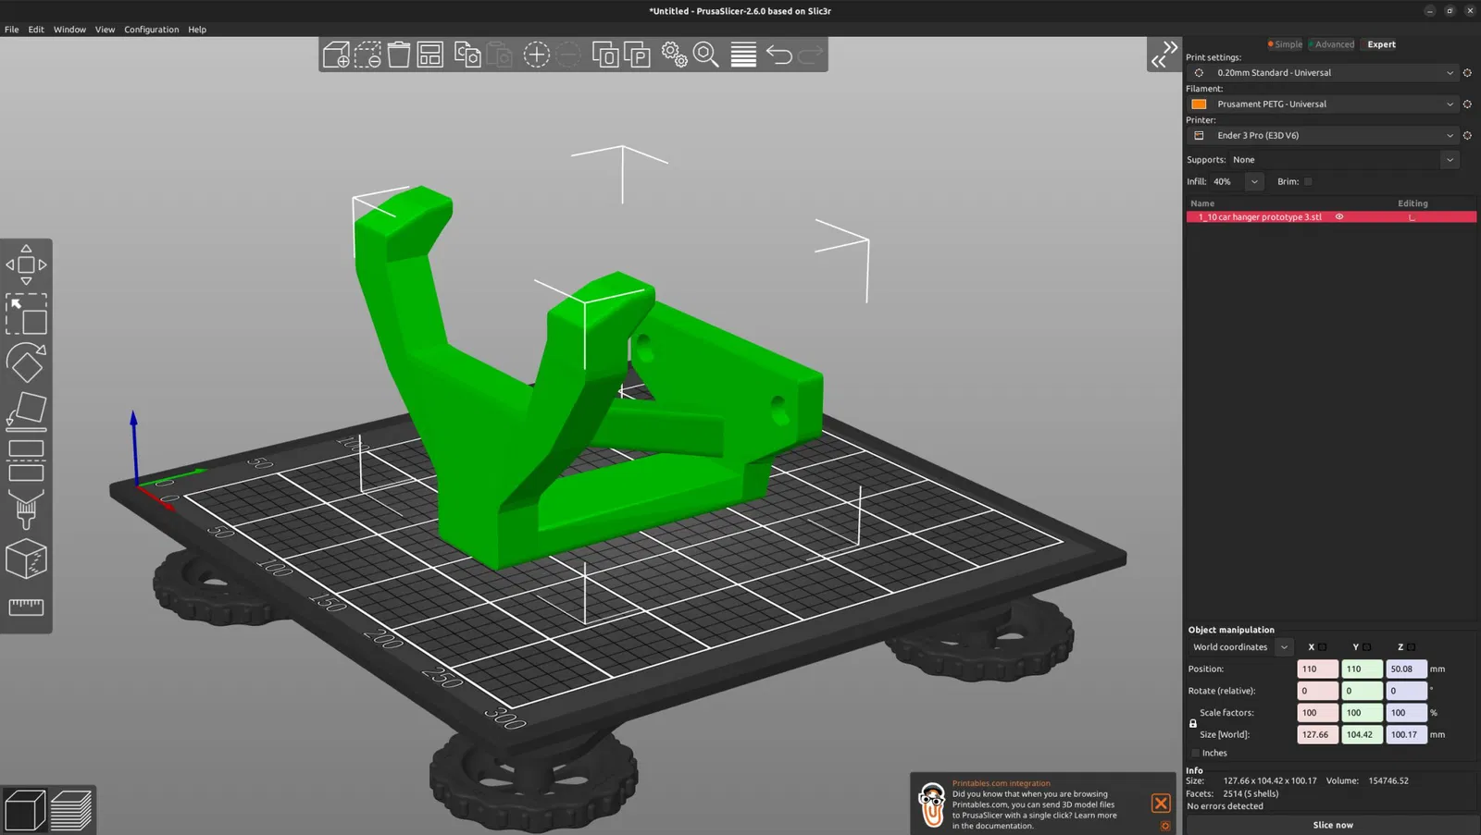Hide the car hanger prototype object

[x=1338, y=217]
